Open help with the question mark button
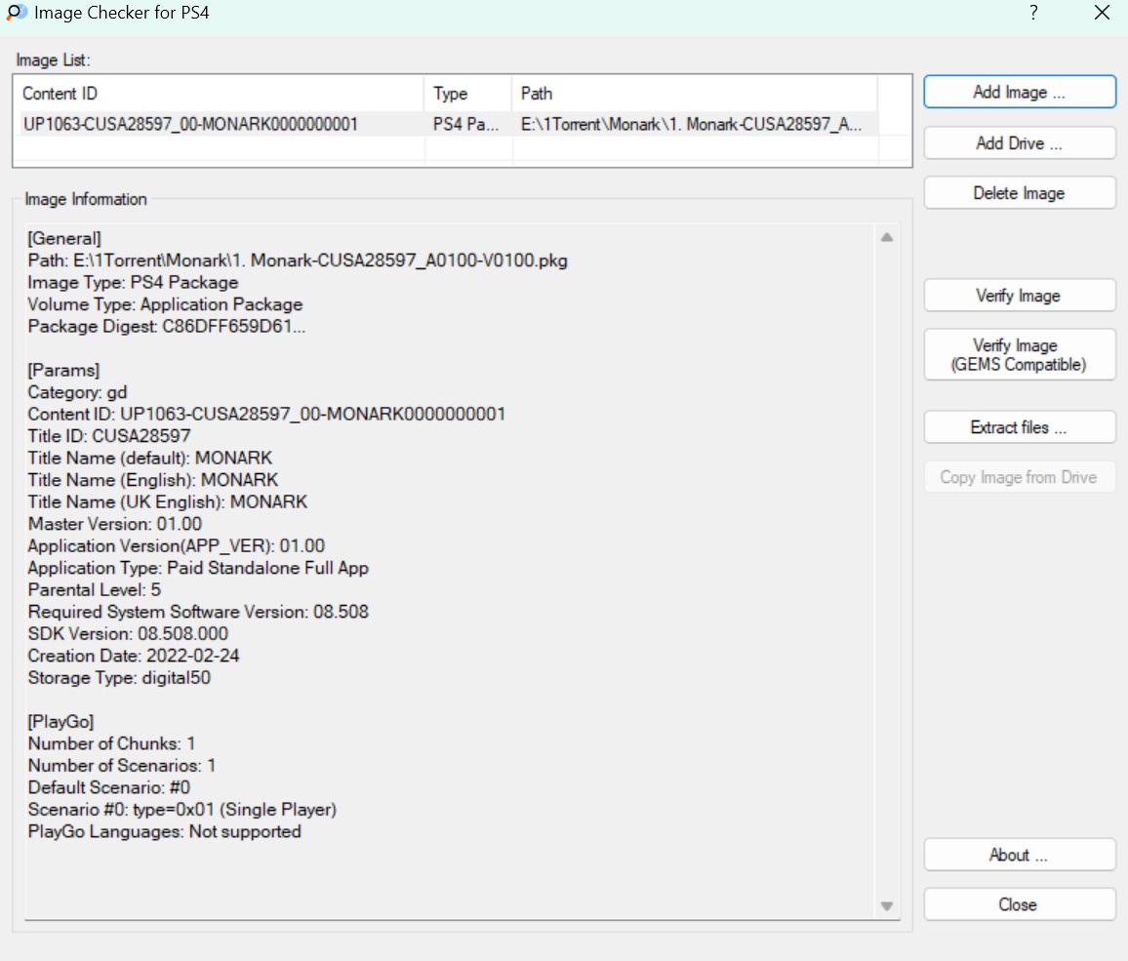This screenshot has width=1128, height=961. pos(1033,14)
